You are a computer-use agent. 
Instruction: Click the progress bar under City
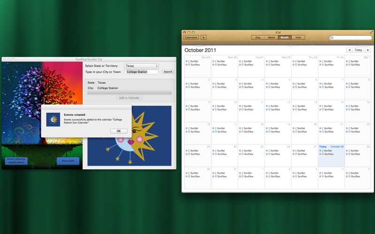[129, 93]
